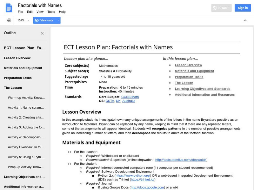
Task: Jump to Lesson Overview in the outline
Action: click(17, 58)
